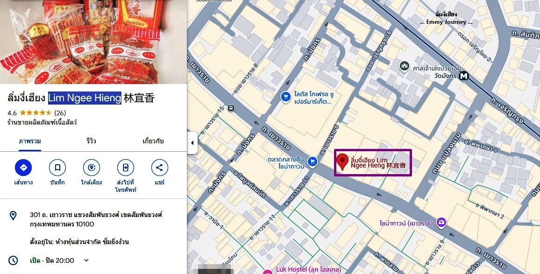Share the place using แชร์ icon

160,168
